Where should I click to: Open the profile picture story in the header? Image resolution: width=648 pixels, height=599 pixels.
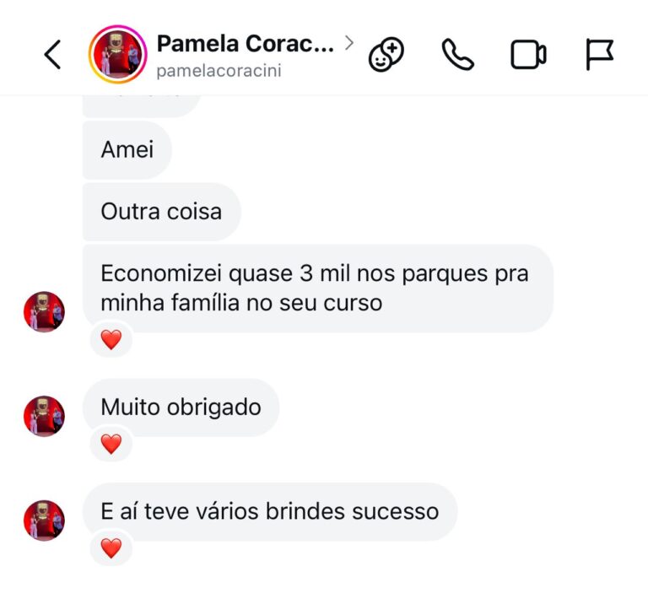pyautogui.click(x=117, y=55)
